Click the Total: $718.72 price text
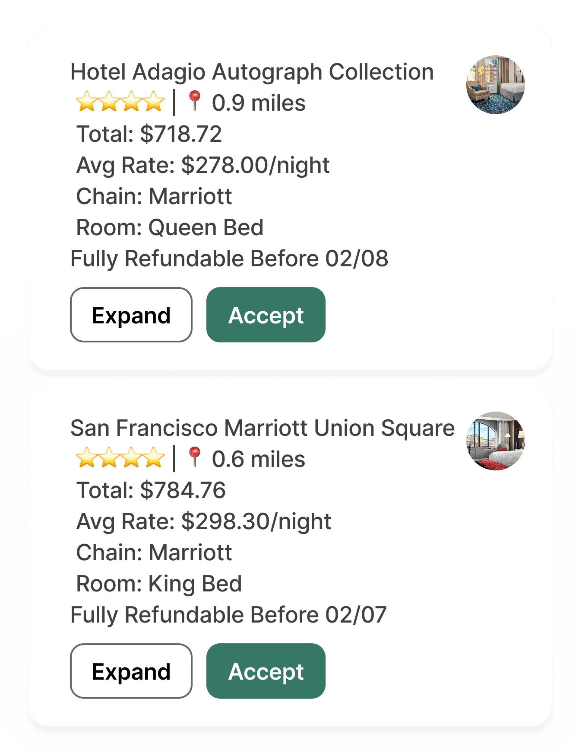The height and width of the screenshot is (754, 579). (149, 134)
